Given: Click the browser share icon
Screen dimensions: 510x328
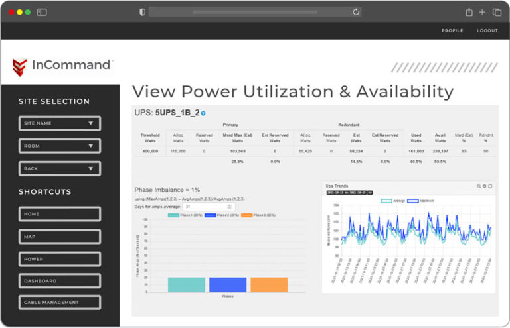Looking at the screenshot, I should (x=469, y=12).
